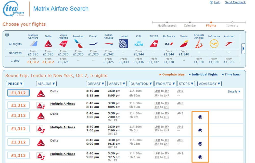
Task: Switch to Time bars view
Action: pos(231,75)
